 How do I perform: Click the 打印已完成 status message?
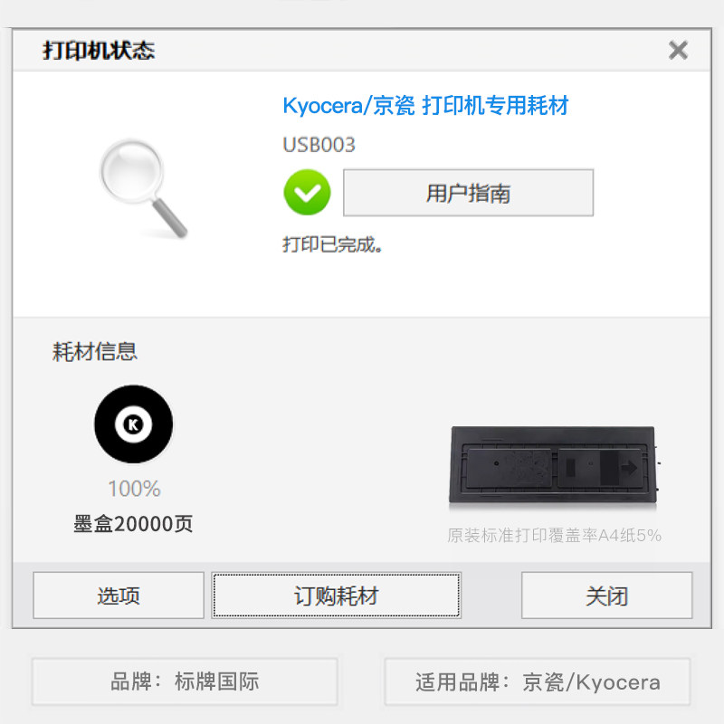click(332, 244)
